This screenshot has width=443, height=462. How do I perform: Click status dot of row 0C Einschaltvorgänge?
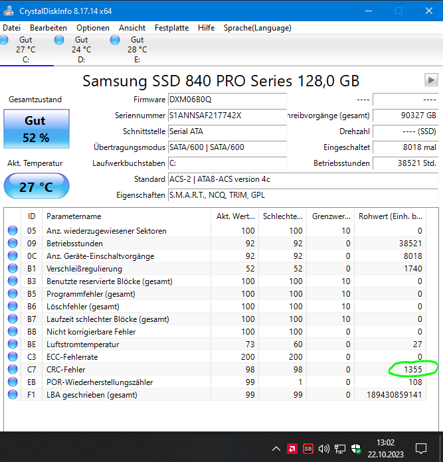pos(13,256)
